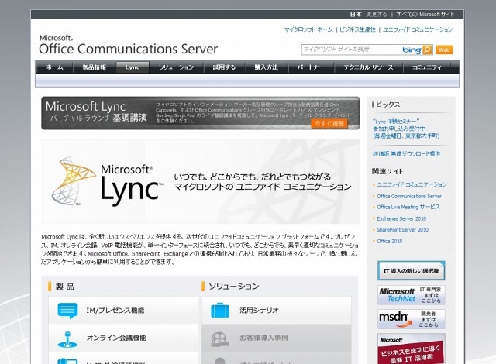496x364 pixels.
Task: Open 活用シナリオ solution item
Action: point(277,310)
